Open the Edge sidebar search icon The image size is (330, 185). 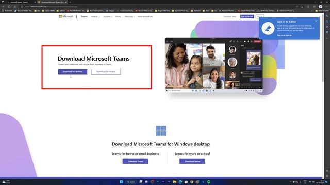327,16
